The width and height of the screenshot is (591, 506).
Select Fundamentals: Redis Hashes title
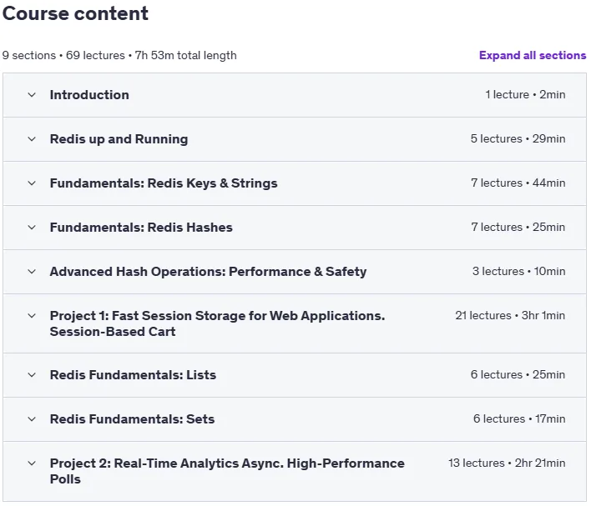coord(141,228)
